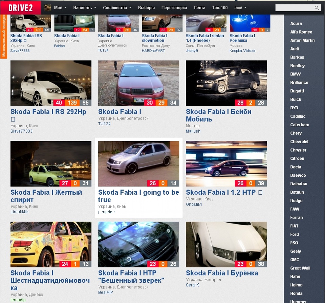Visit user Mallush profile
This screenshot has width=325, height=303.
coord(193,131)
